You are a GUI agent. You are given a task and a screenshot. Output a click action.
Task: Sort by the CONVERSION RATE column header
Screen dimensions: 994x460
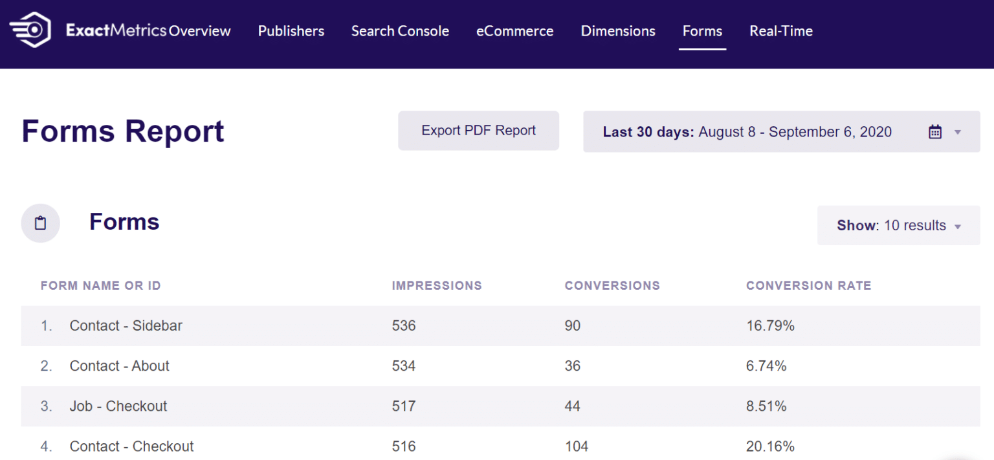(x=808, y=285)
